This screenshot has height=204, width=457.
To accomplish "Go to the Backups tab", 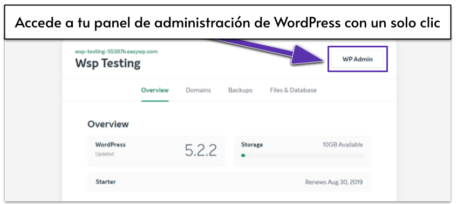I will click(x=240, y=90).
